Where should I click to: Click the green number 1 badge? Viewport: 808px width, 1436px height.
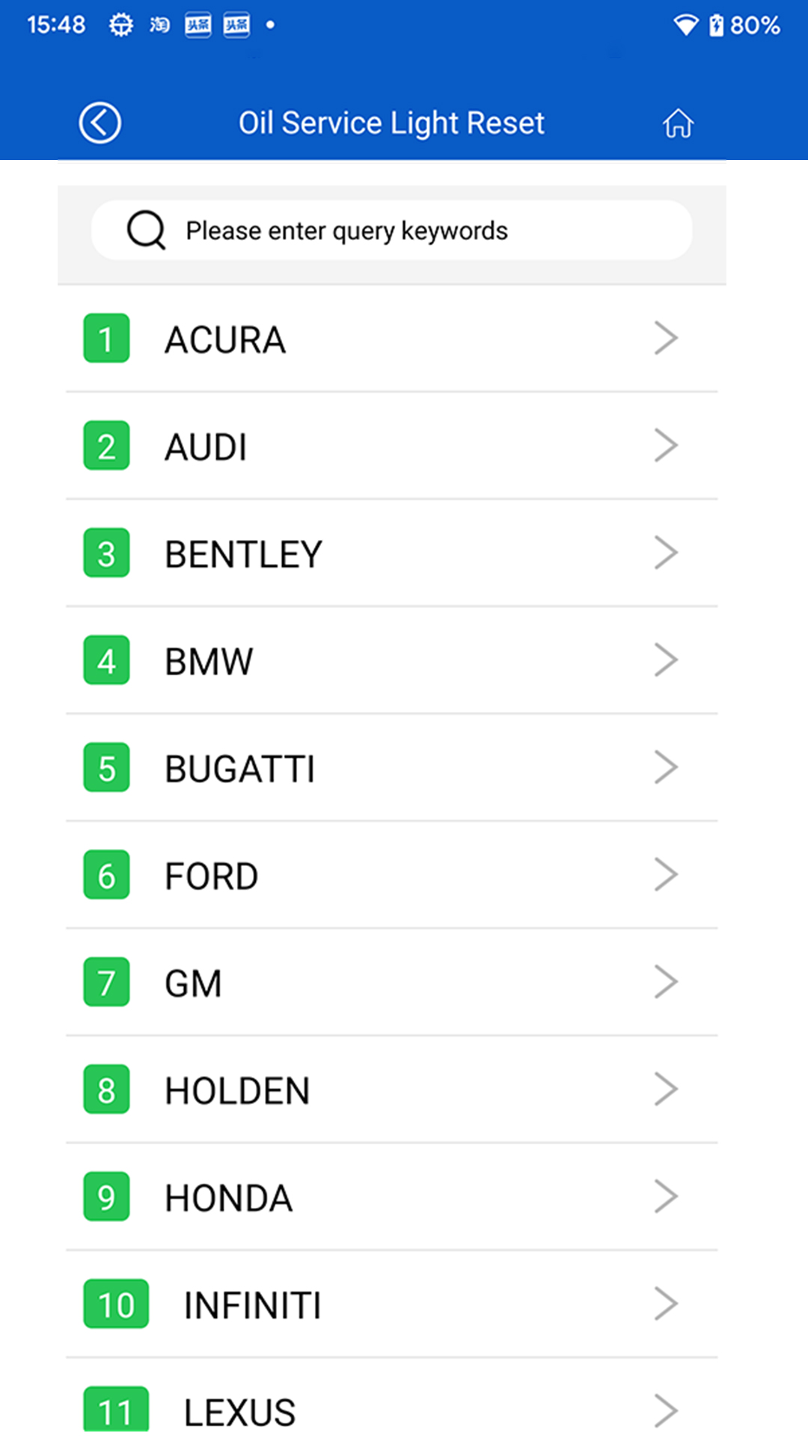tap(106, 339)
